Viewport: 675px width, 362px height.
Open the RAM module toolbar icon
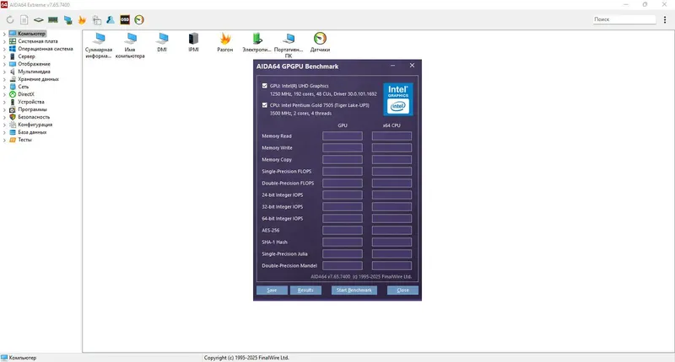point(53,19)
